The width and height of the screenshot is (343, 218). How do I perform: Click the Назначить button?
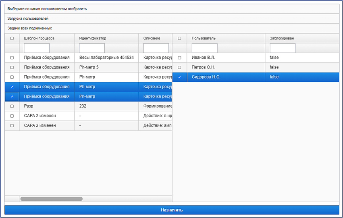coord(172,210)
